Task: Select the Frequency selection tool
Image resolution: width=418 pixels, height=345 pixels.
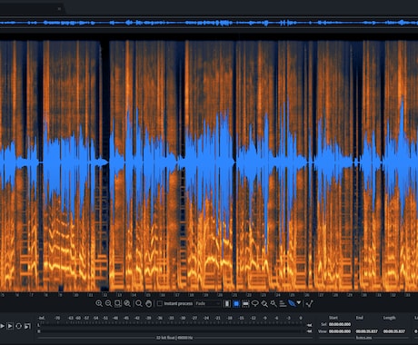Action: pos(245,303)
